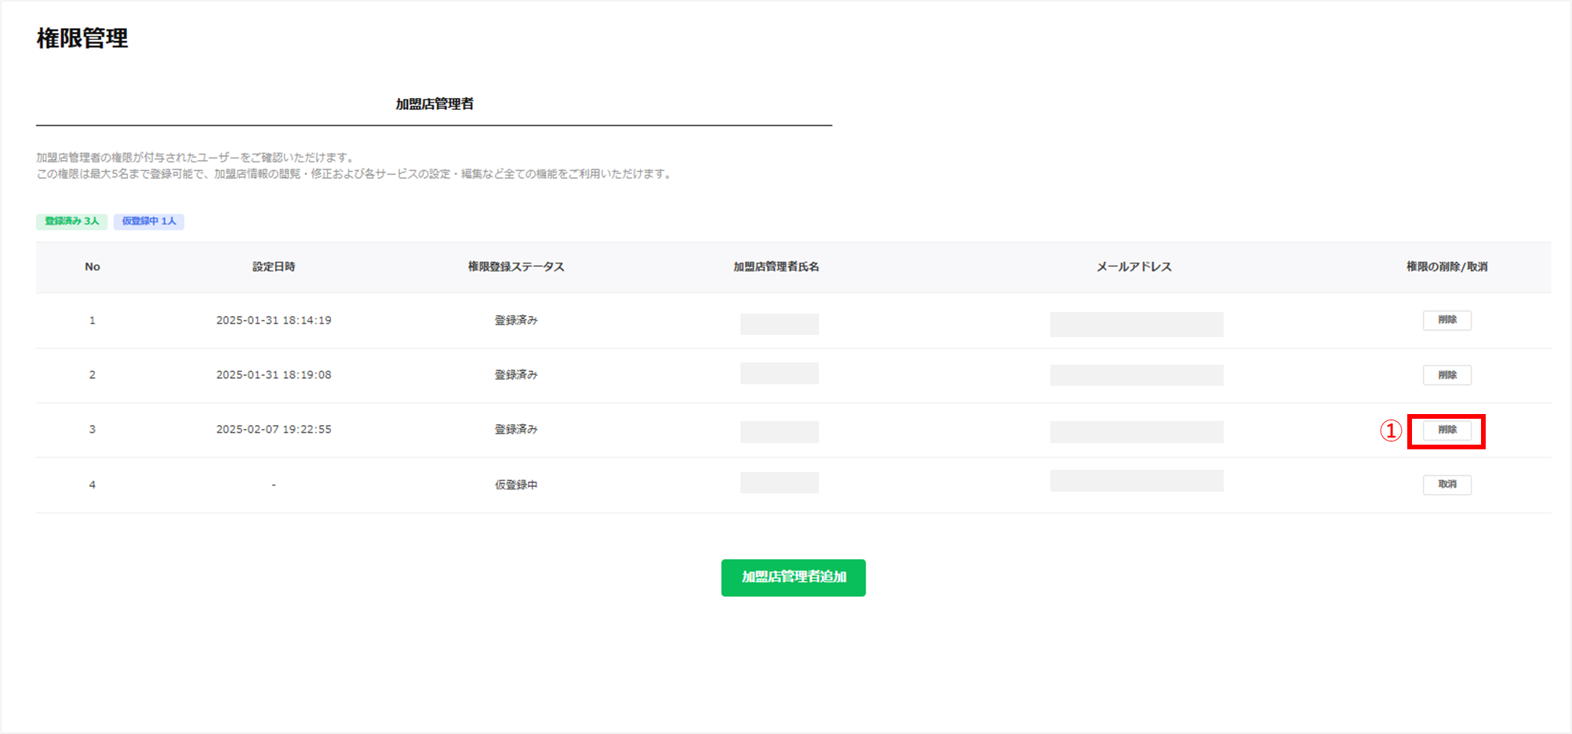
Task: Click the 2025-01-31 18:14:19 date cell
Action: coord(273,320)
